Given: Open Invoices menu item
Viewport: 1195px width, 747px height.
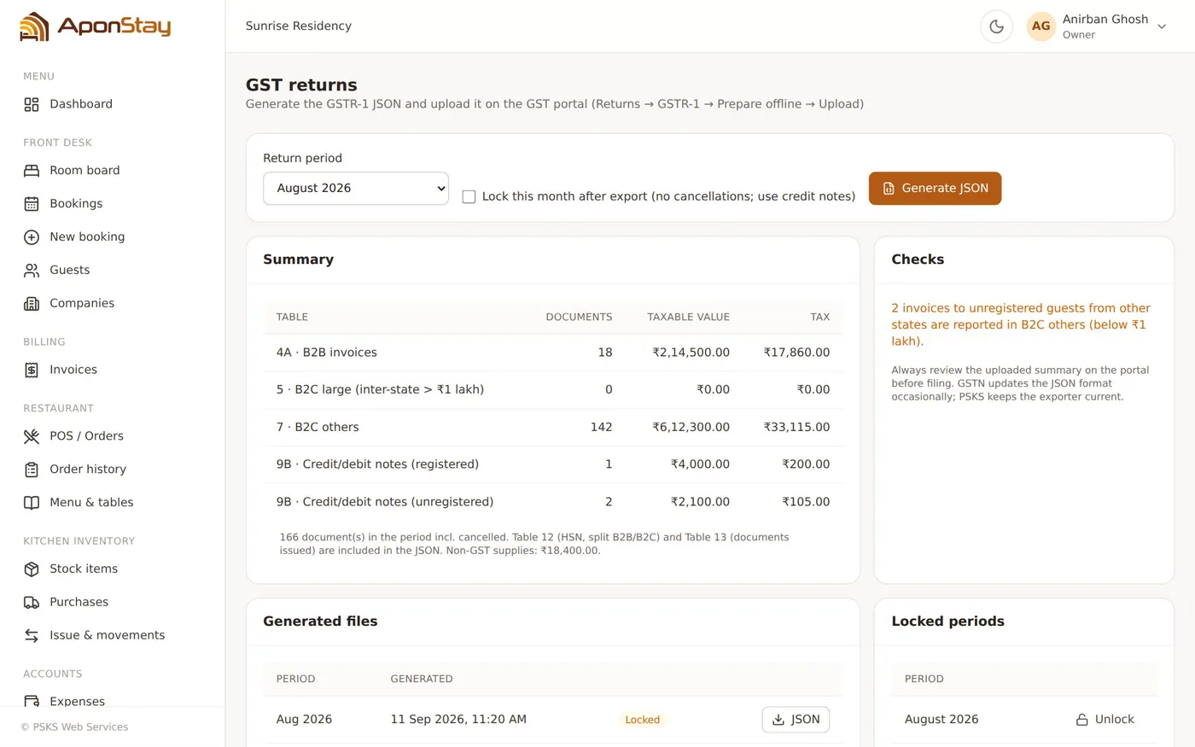Looking at the screenshot, I should 113,371.
